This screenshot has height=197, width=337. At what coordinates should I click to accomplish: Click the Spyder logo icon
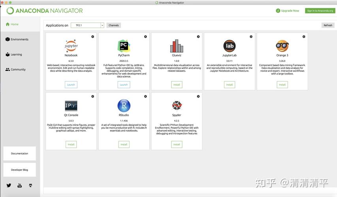[177, 106]
